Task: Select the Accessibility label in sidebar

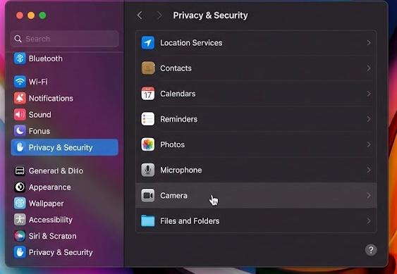Action: 51,220
